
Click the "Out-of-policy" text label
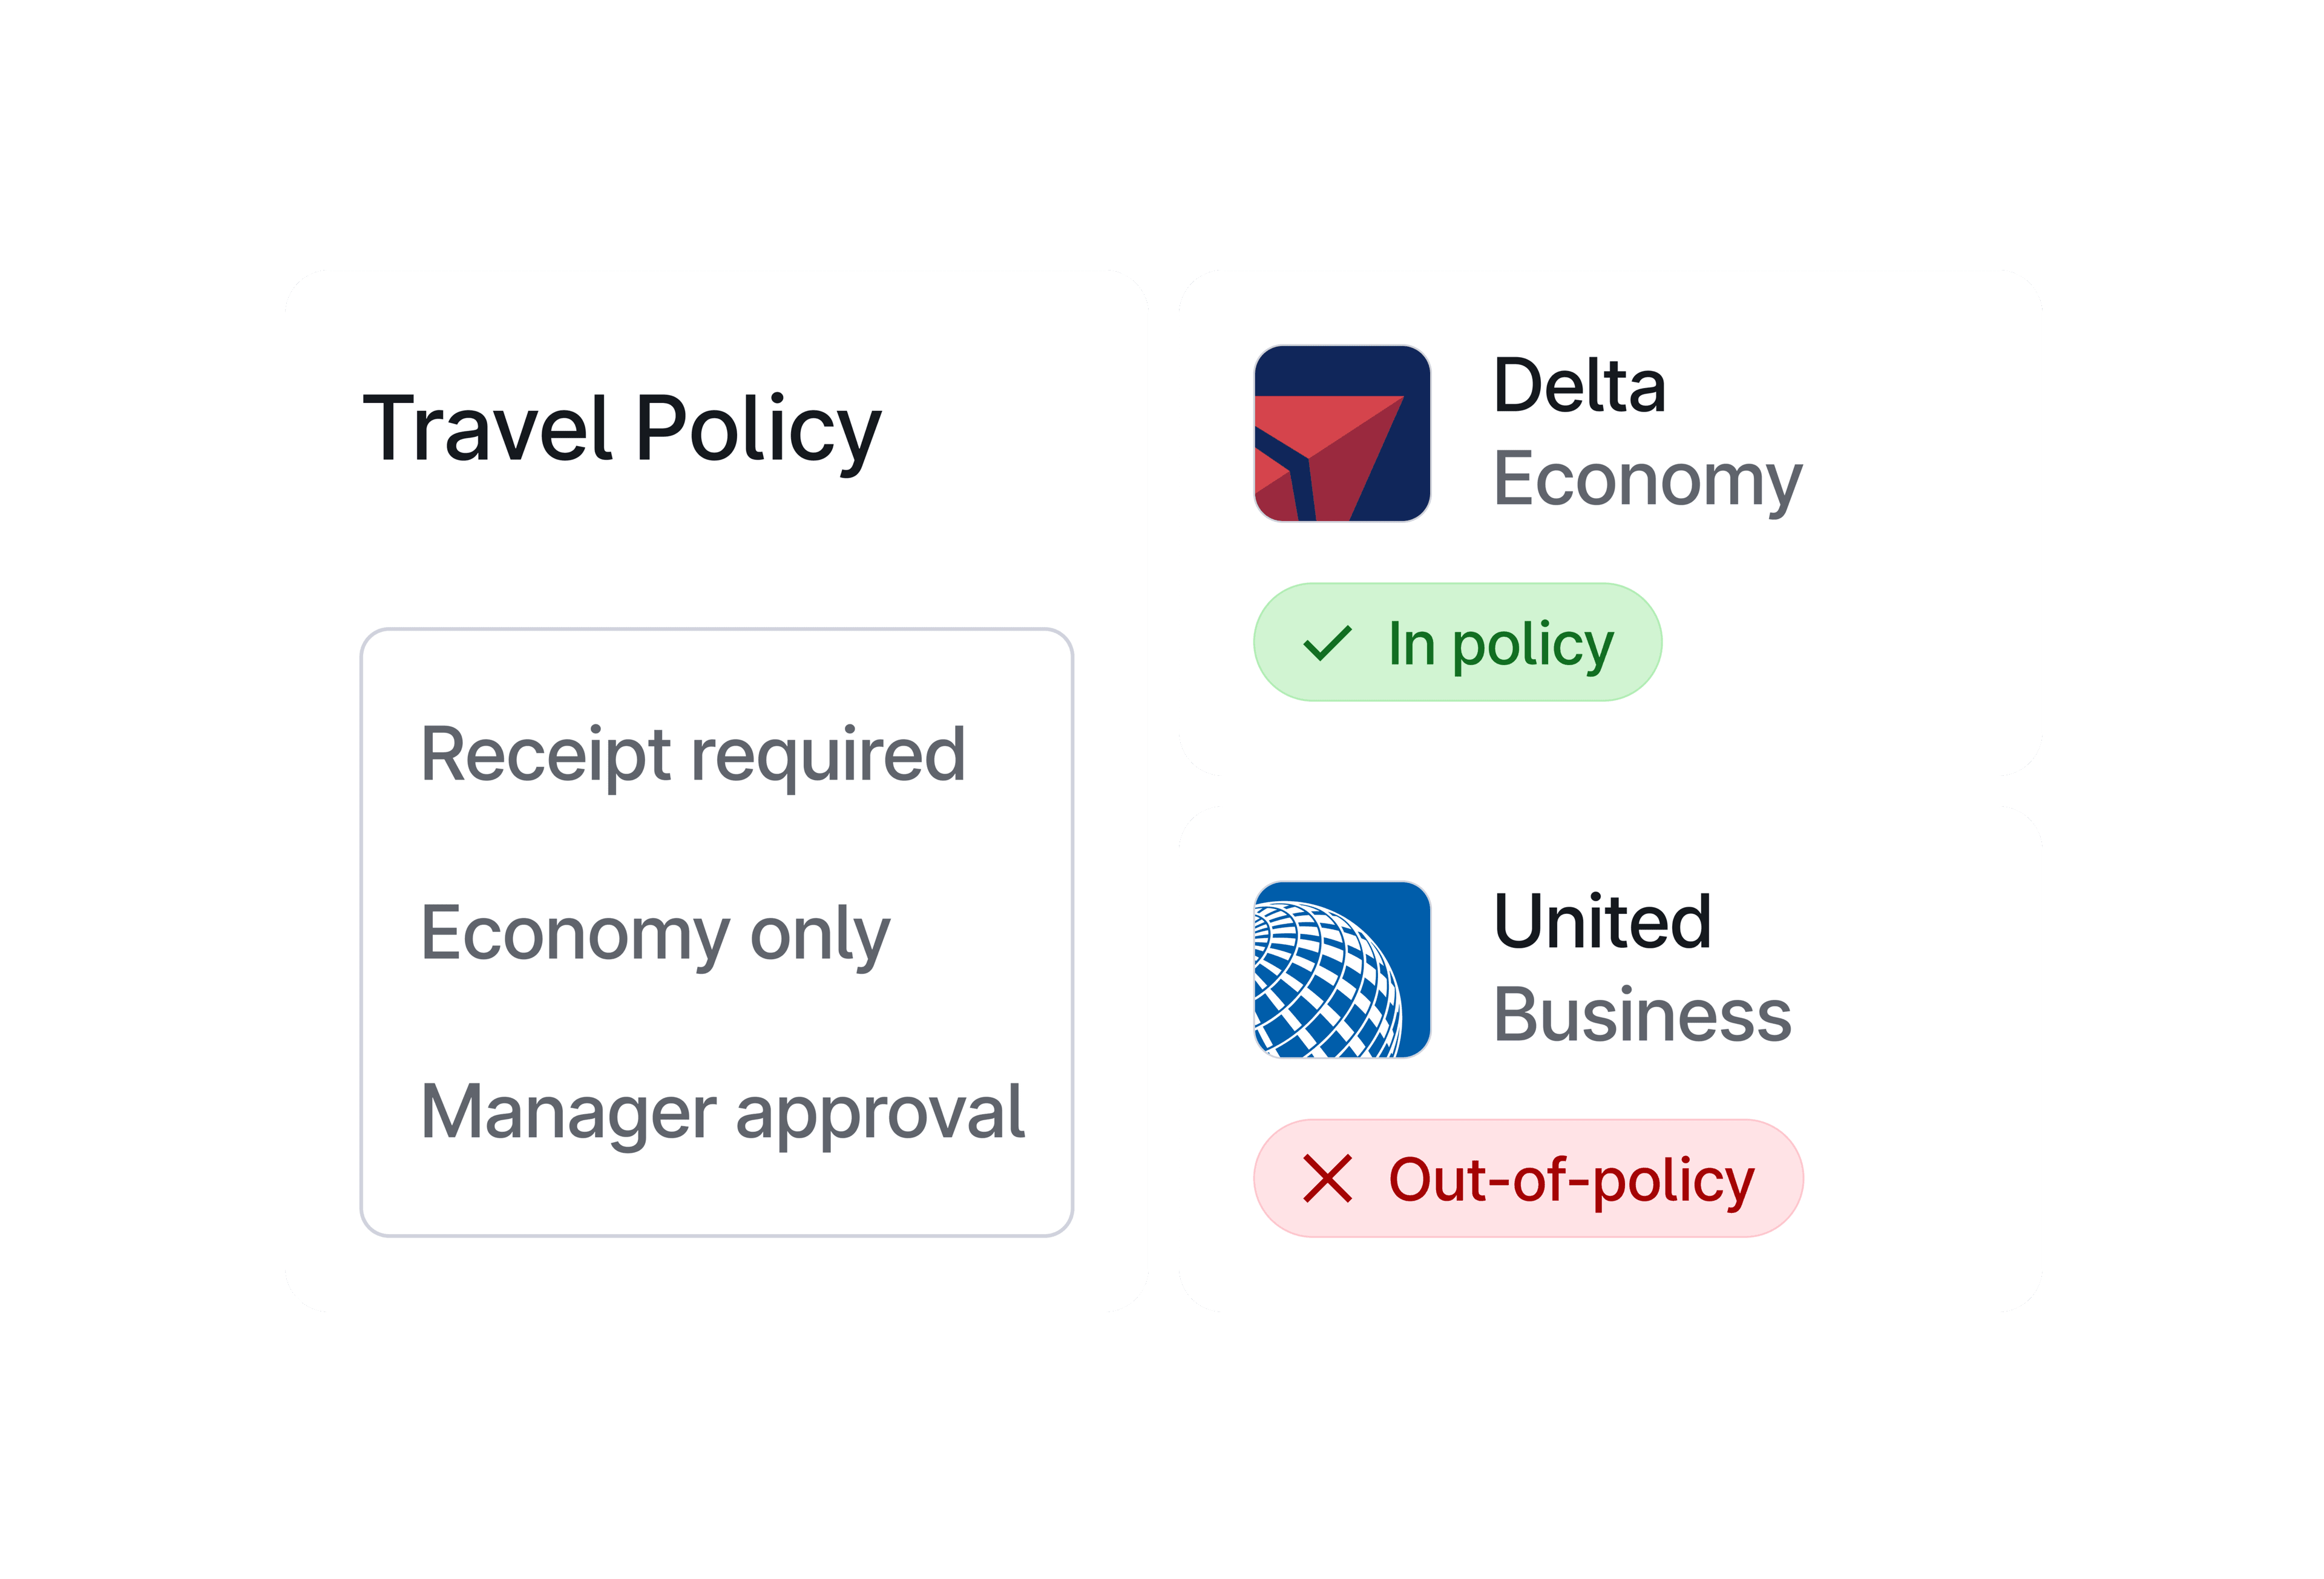click(1571, 1179)
